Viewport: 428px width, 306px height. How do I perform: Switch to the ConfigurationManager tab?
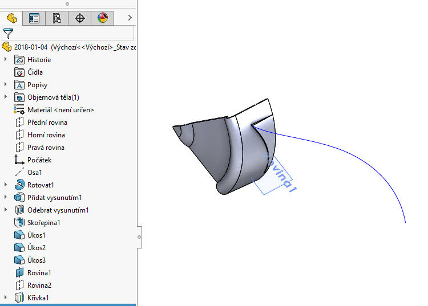click(x=56, y=18)
